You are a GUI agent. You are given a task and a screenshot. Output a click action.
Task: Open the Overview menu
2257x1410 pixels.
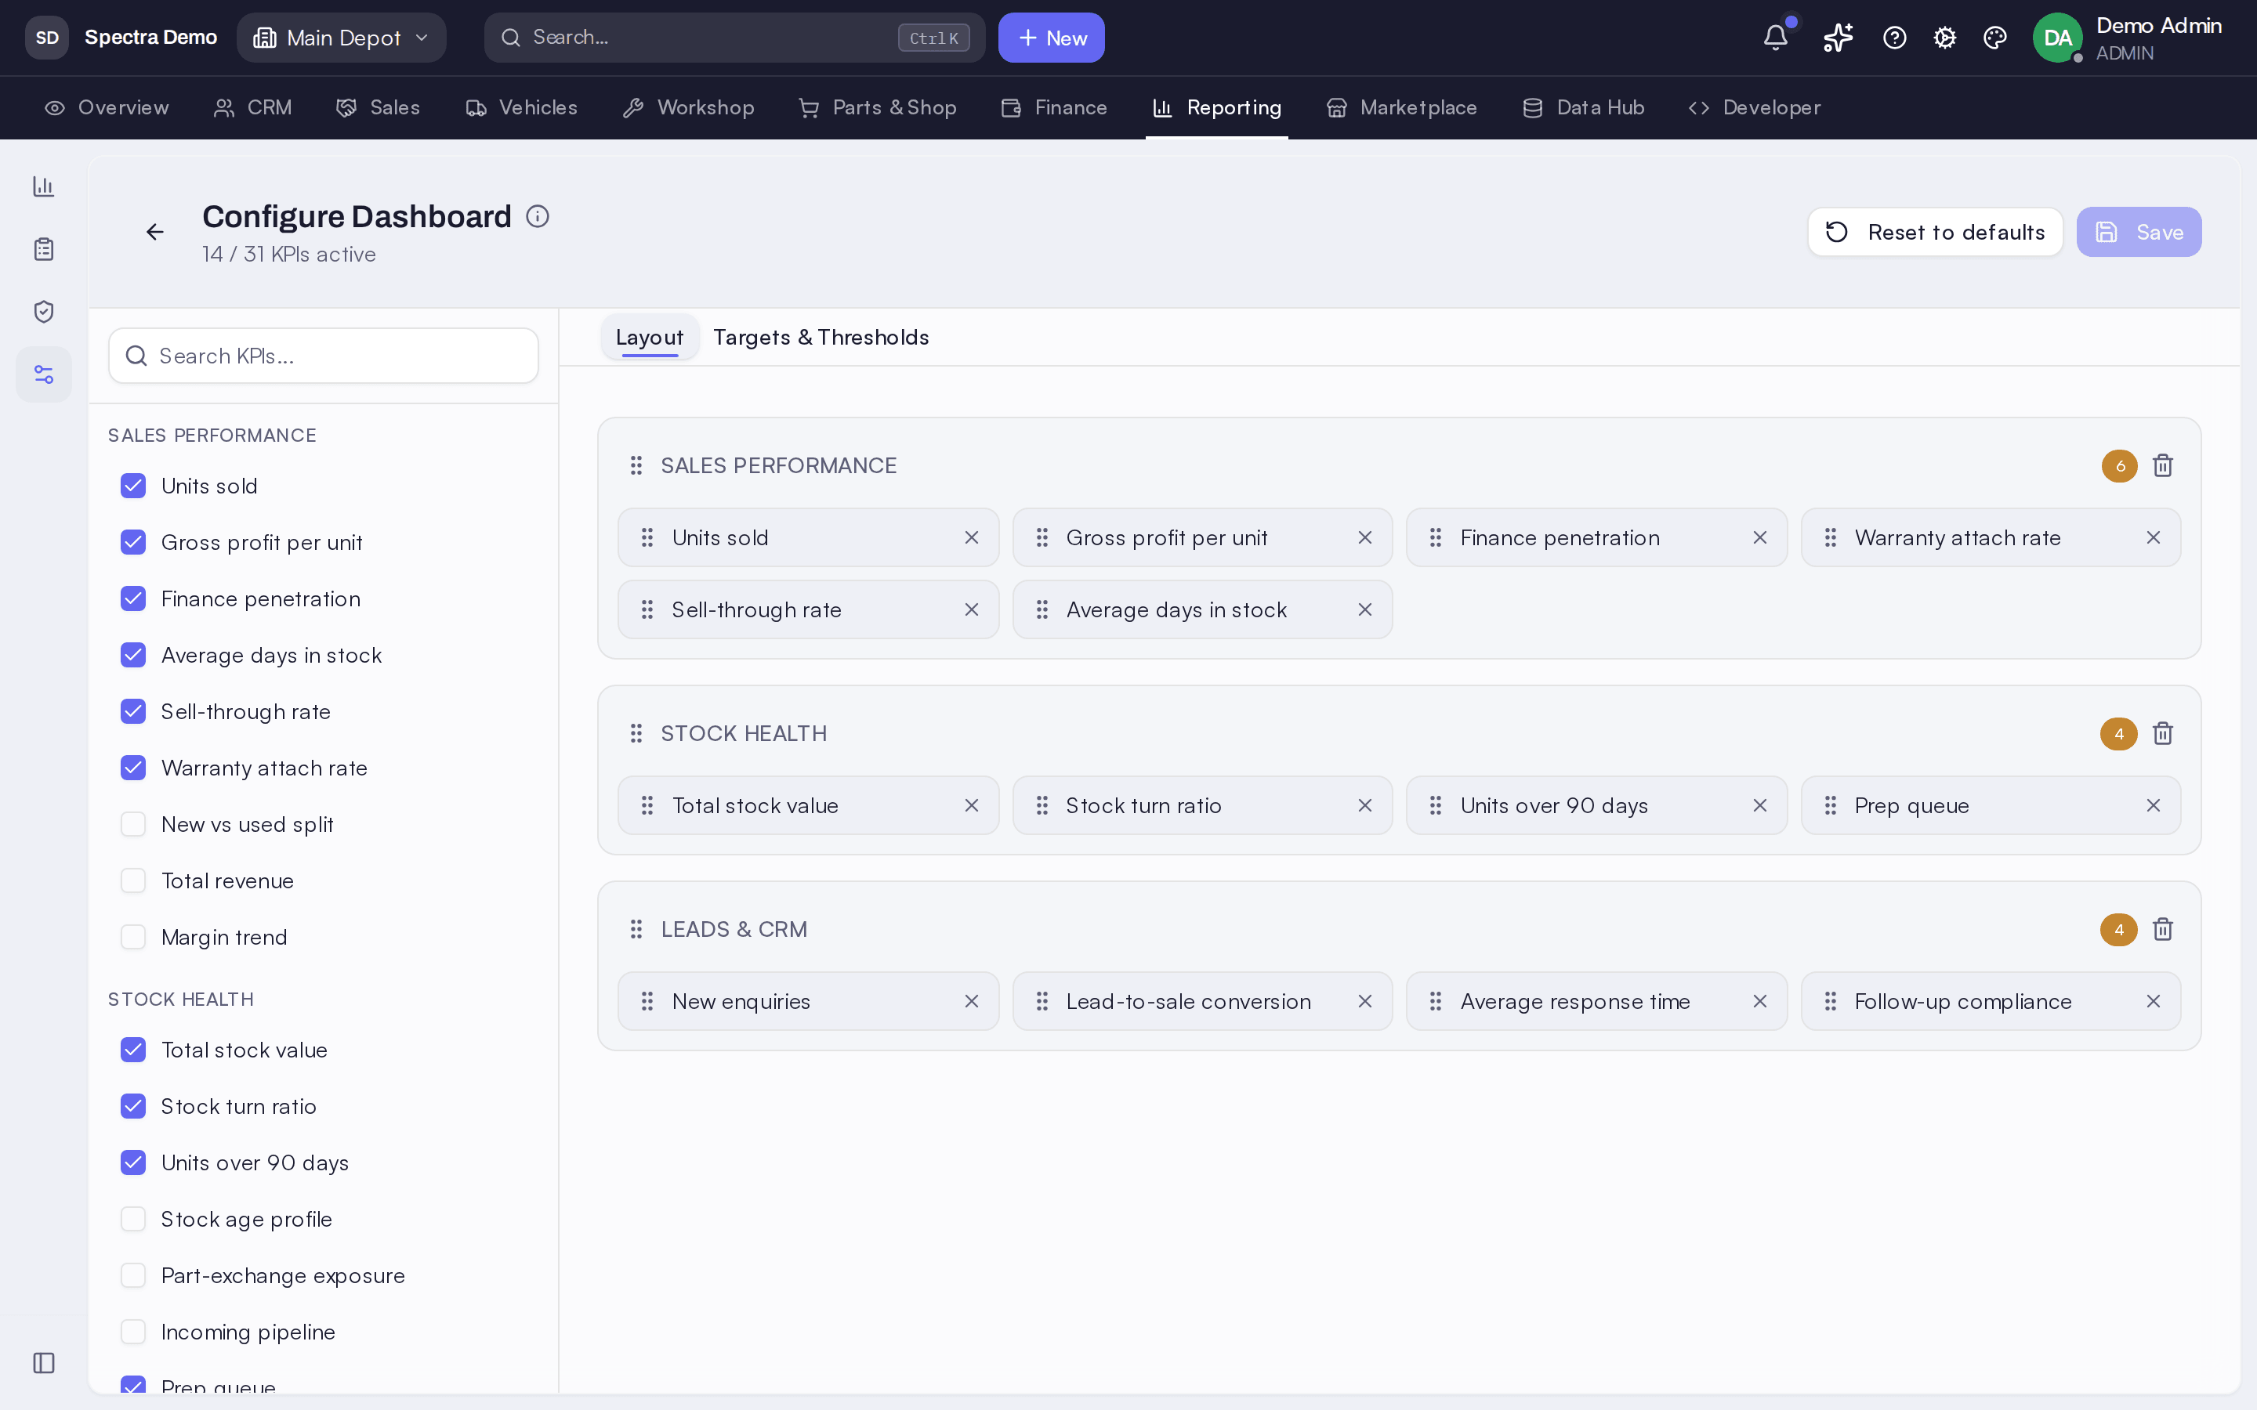pyautogui.click(x=107, y=108)
